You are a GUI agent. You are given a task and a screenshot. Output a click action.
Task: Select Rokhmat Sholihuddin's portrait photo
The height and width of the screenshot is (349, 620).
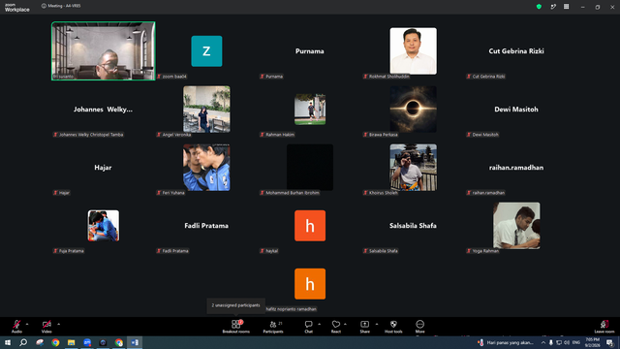[414, 51]
